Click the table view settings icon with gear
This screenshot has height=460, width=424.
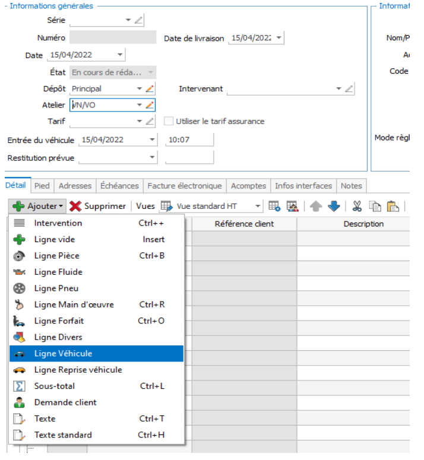pos(274,206)
